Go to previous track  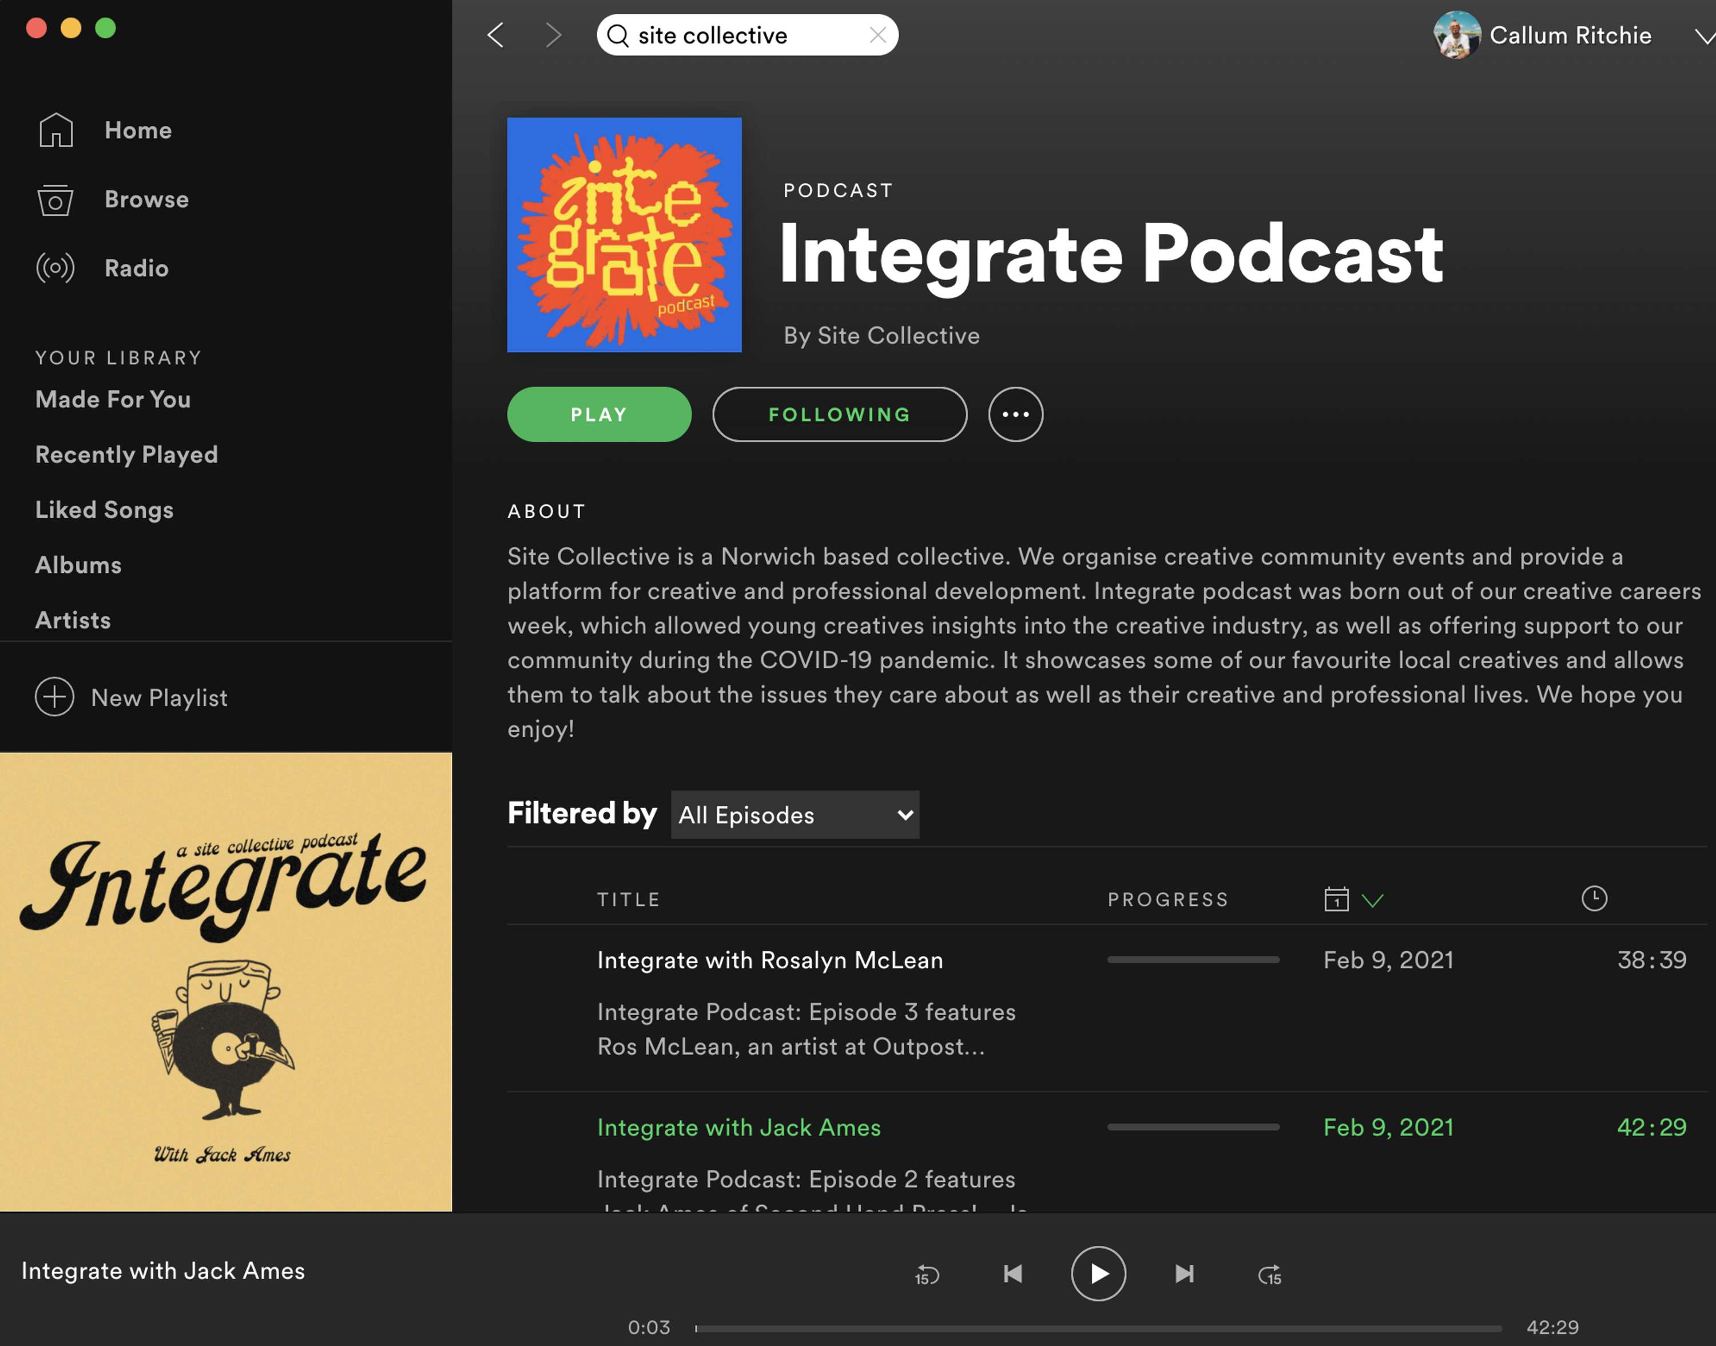pos(1013,1273)
